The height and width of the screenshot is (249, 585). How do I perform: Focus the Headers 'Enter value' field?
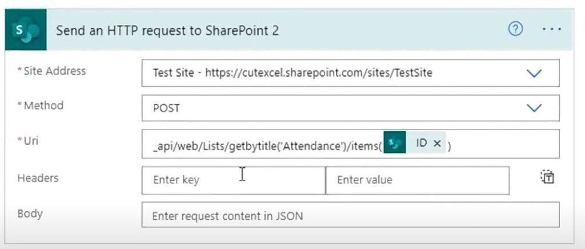pyautogui.click(x=418, y=180)
